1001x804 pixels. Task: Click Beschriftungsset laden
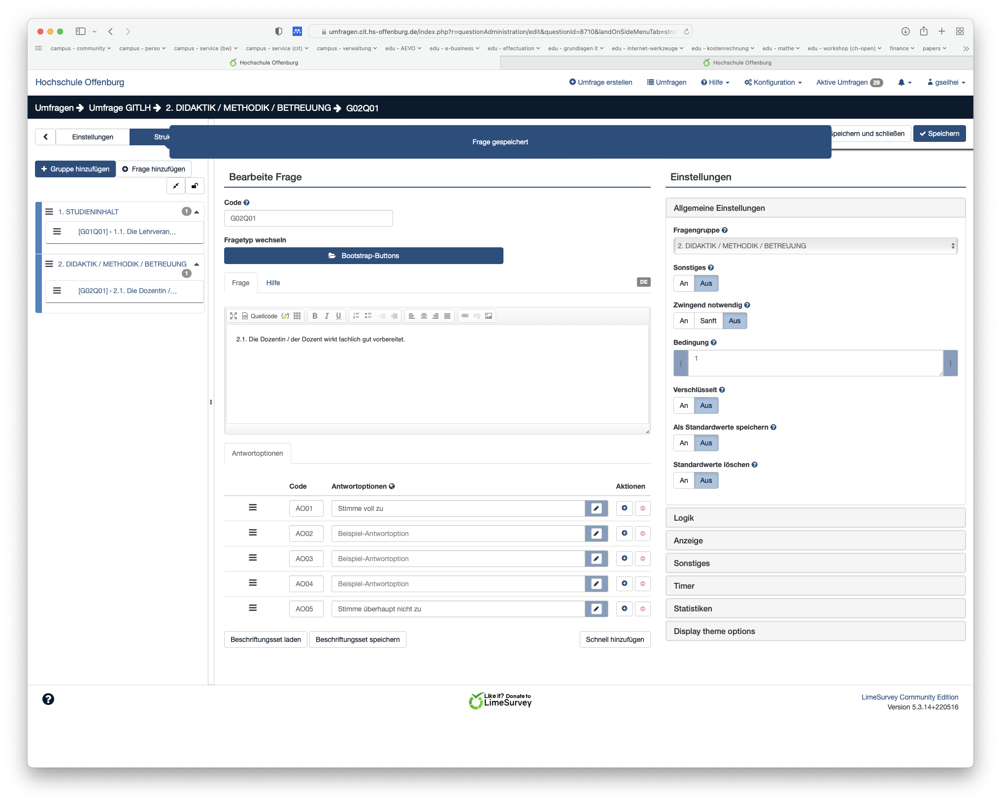coord(266,639)
